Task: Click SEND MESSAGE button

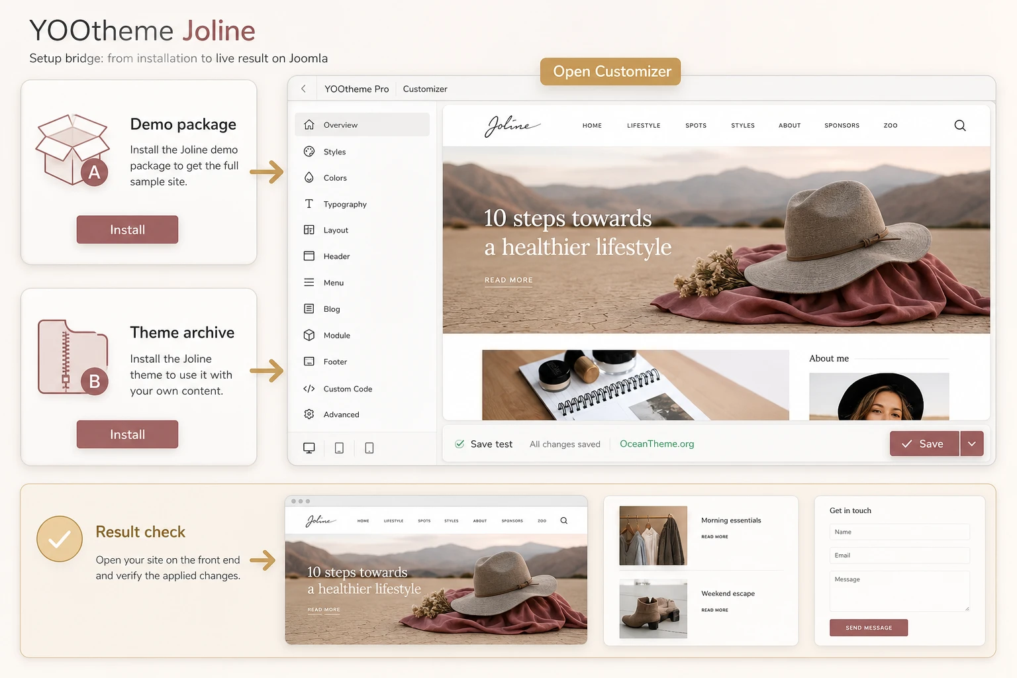Action: pyautogui.click(x=869, y=628)
